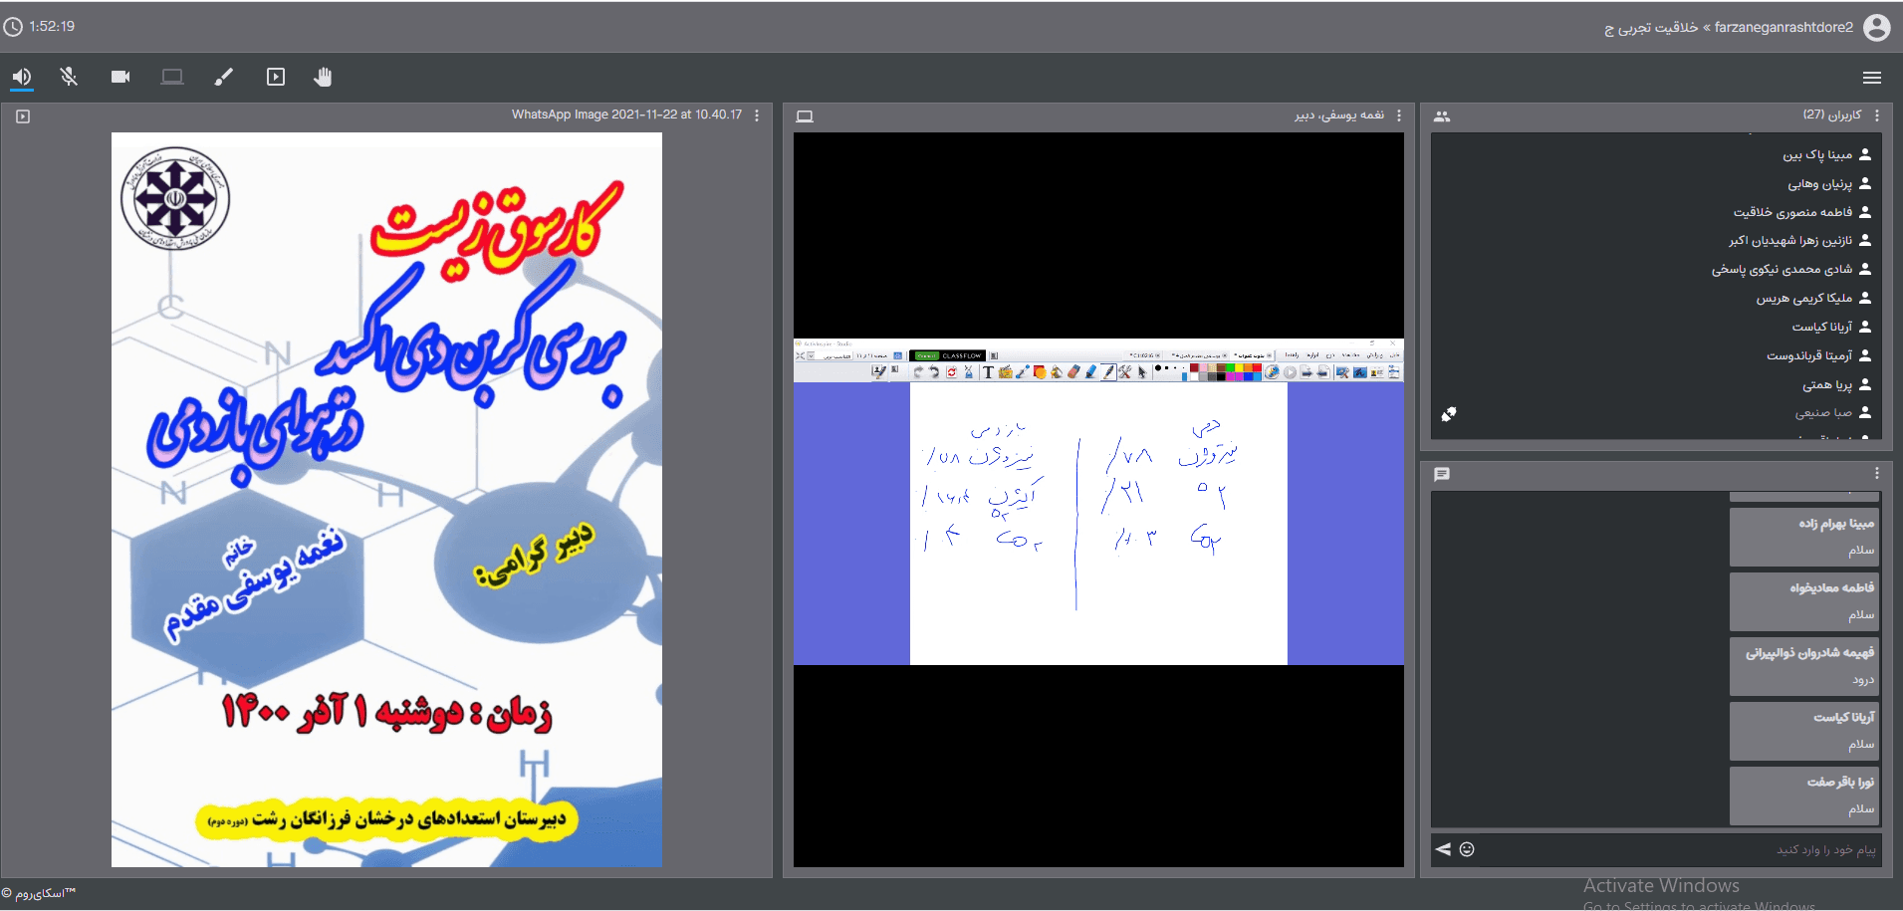Raise hand in the classroom
Viewport: 1903px width, 911px height.
pos(323,77)
